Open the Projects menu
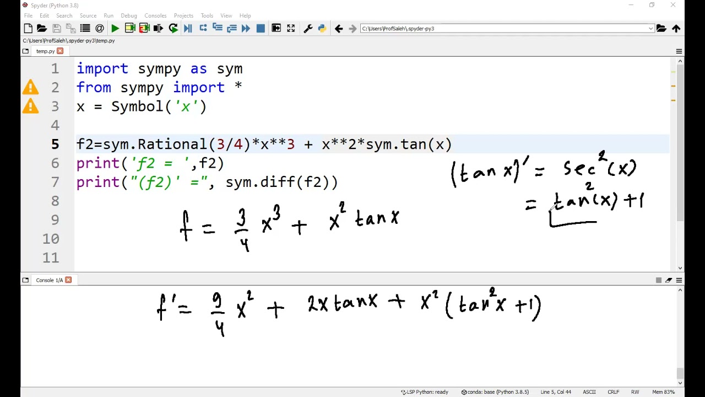This screenshot has width=705, height=397. [183, 15]
